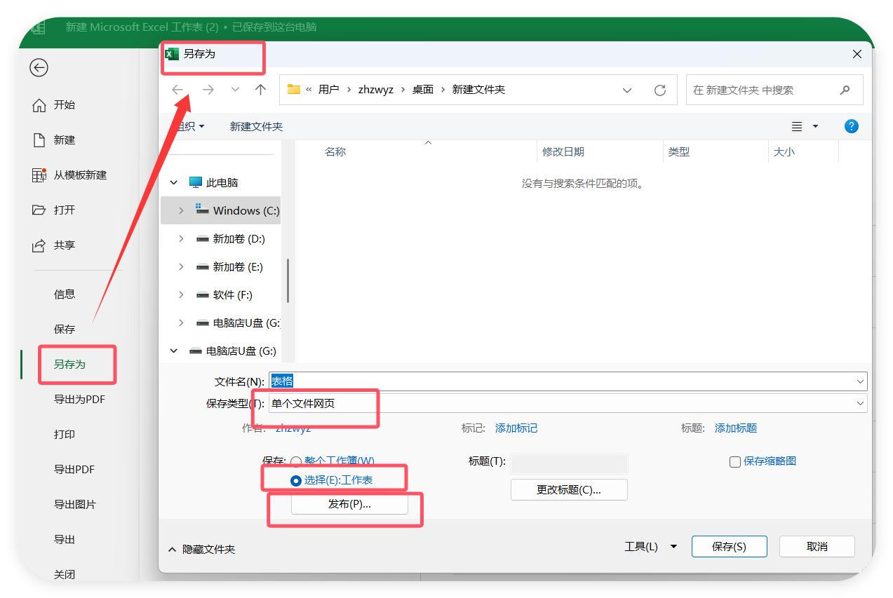The width and height of the screenshot is (893, 598).
Task: Click the back arrow circle in Excel backstage
Action: pyautogui.click(x=39, y=67)
